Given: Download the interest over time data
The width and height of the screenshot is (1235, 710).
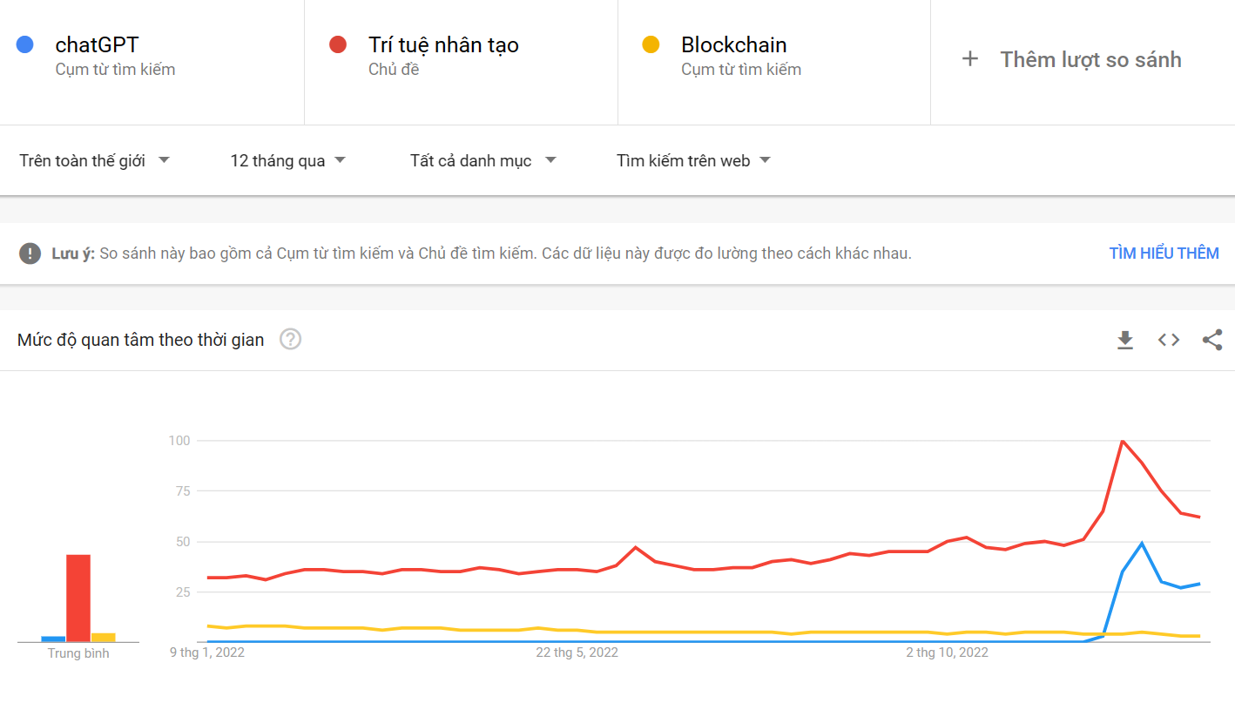Looking at the screenshot, I should coord(1125,340).
